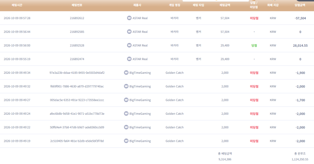Click the 제품사 column header

click(137, 5)
